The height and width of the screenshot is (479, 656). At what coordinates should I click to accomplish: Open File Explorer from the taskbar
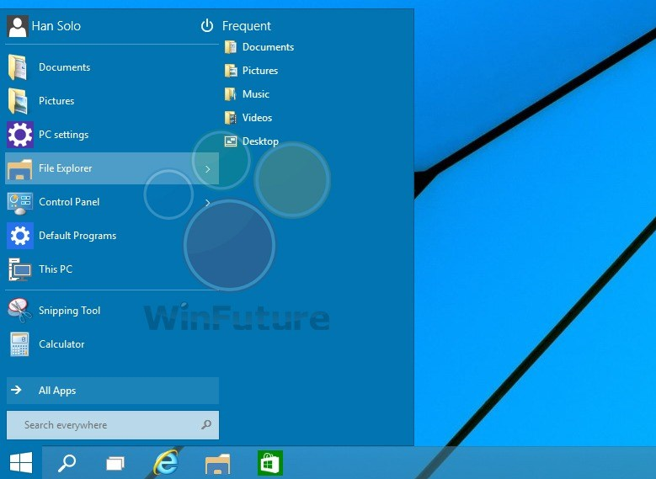pyautogui.click(x=217, y=462)
